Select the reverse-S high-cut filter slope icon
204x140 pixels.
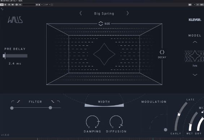(53, 102)
